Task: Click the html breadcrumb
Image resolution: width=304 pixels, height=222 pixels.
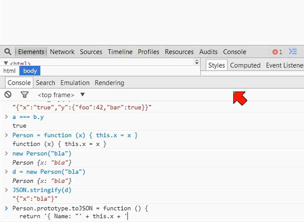Action: (x=9, y=71)
